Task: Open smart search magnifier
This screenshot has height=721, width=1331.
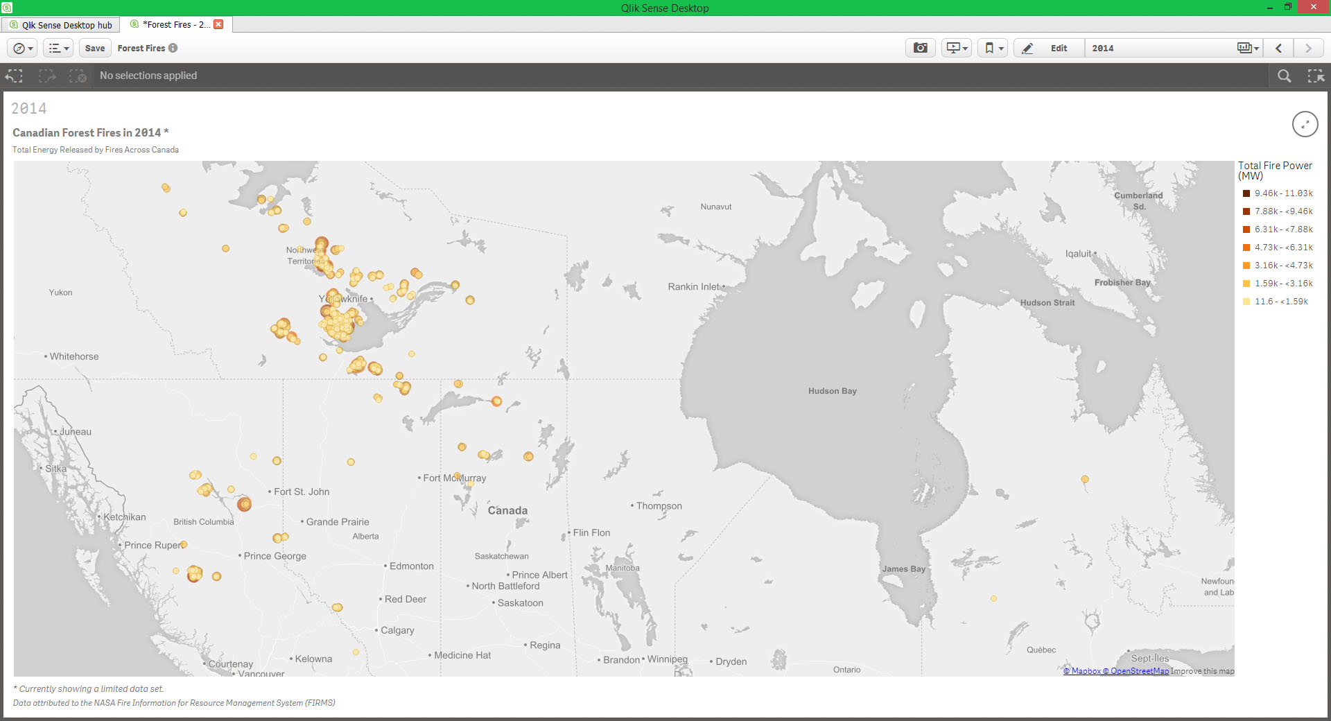Action: [x=1285, y=76]
